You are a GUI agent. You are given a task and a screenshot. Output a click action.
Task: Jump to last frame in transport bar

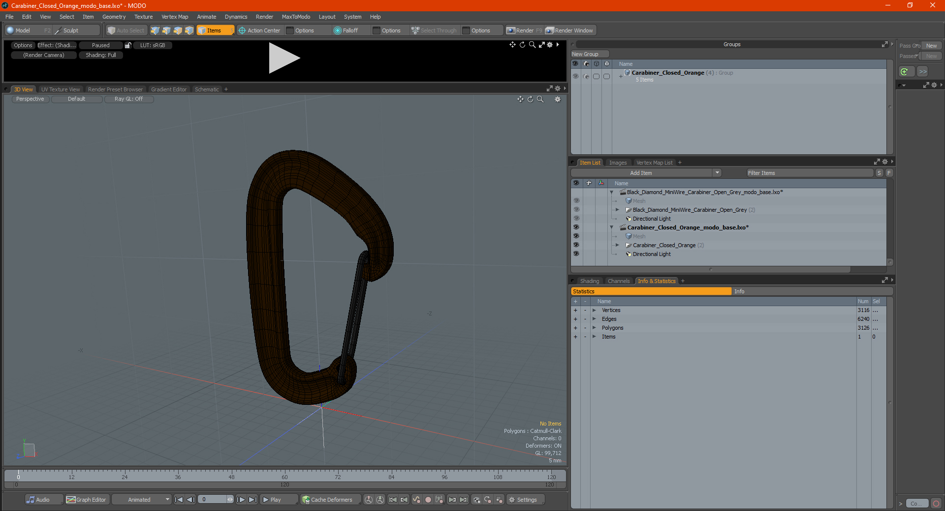pyautogui.click(x=252, y=500)
